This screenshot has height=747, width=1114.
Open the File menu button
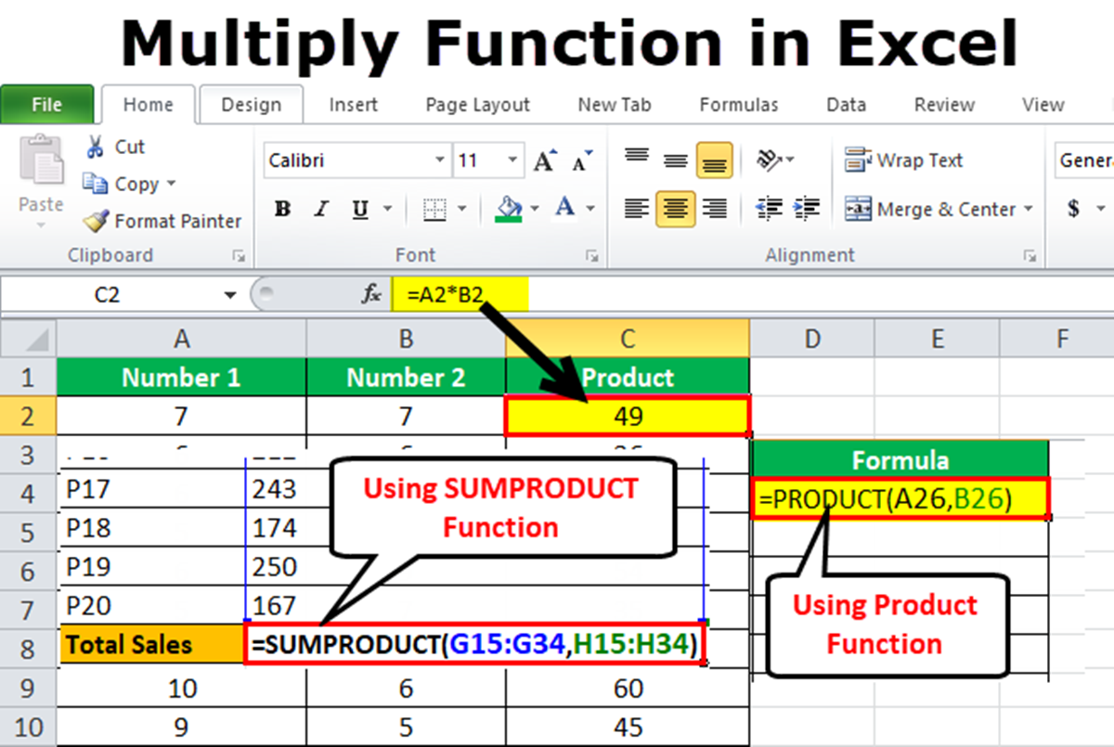(x=46, y=105)
